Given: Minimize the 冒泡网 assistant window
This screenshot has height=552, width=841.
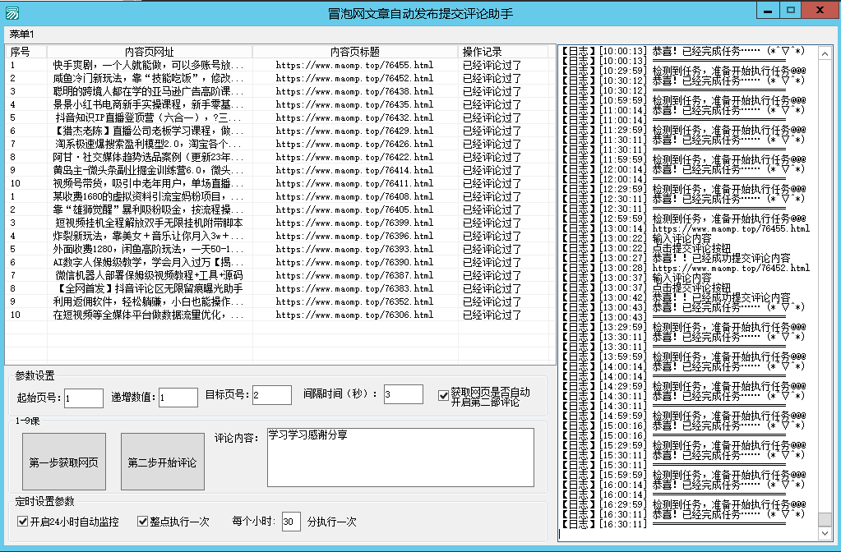Looking at the screenshot, I should click(x=767, y=10).
